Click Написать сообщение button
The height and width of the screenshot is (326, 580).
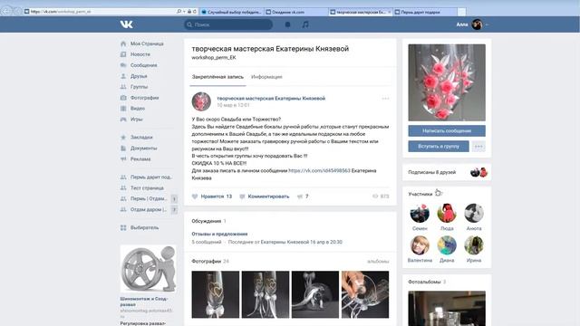(x=447, y=130)
